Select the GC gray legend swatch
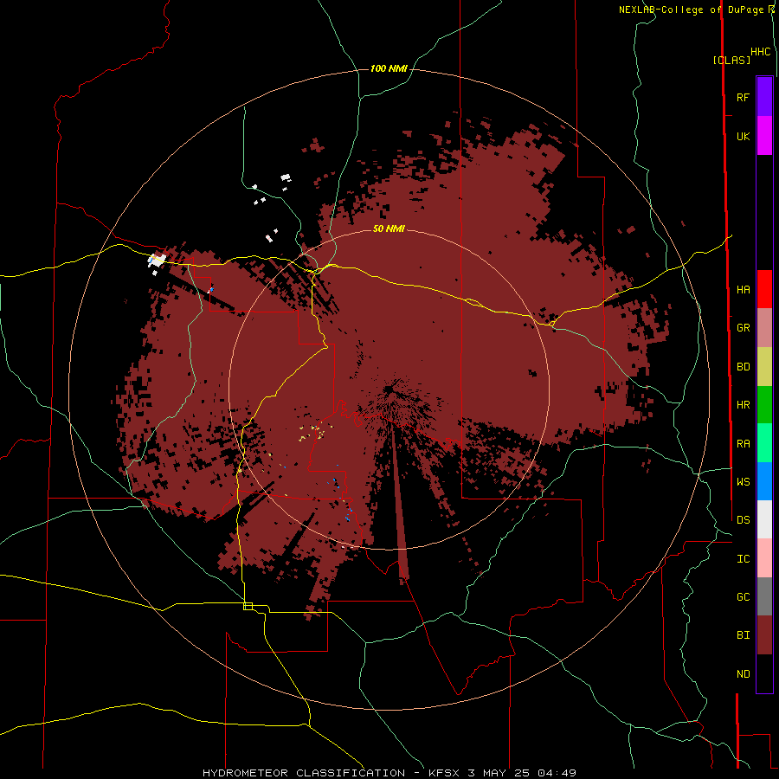Screen dimensions: 779x779 coord(764,596)
